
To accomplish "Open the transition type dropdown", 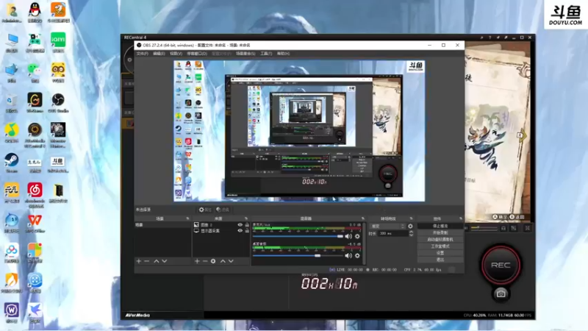I will (x=388, y=227).
